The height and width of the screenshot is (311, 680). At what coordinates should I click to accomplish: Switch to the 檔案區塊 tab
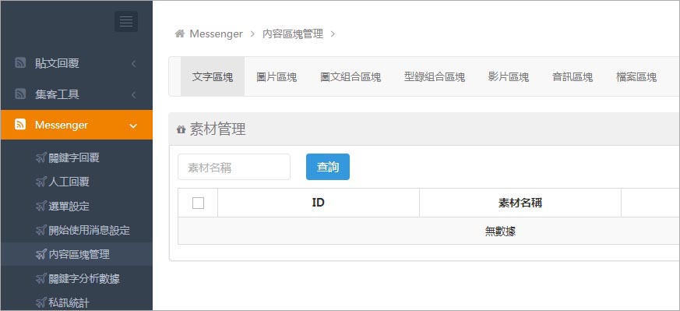coord(636,76)
